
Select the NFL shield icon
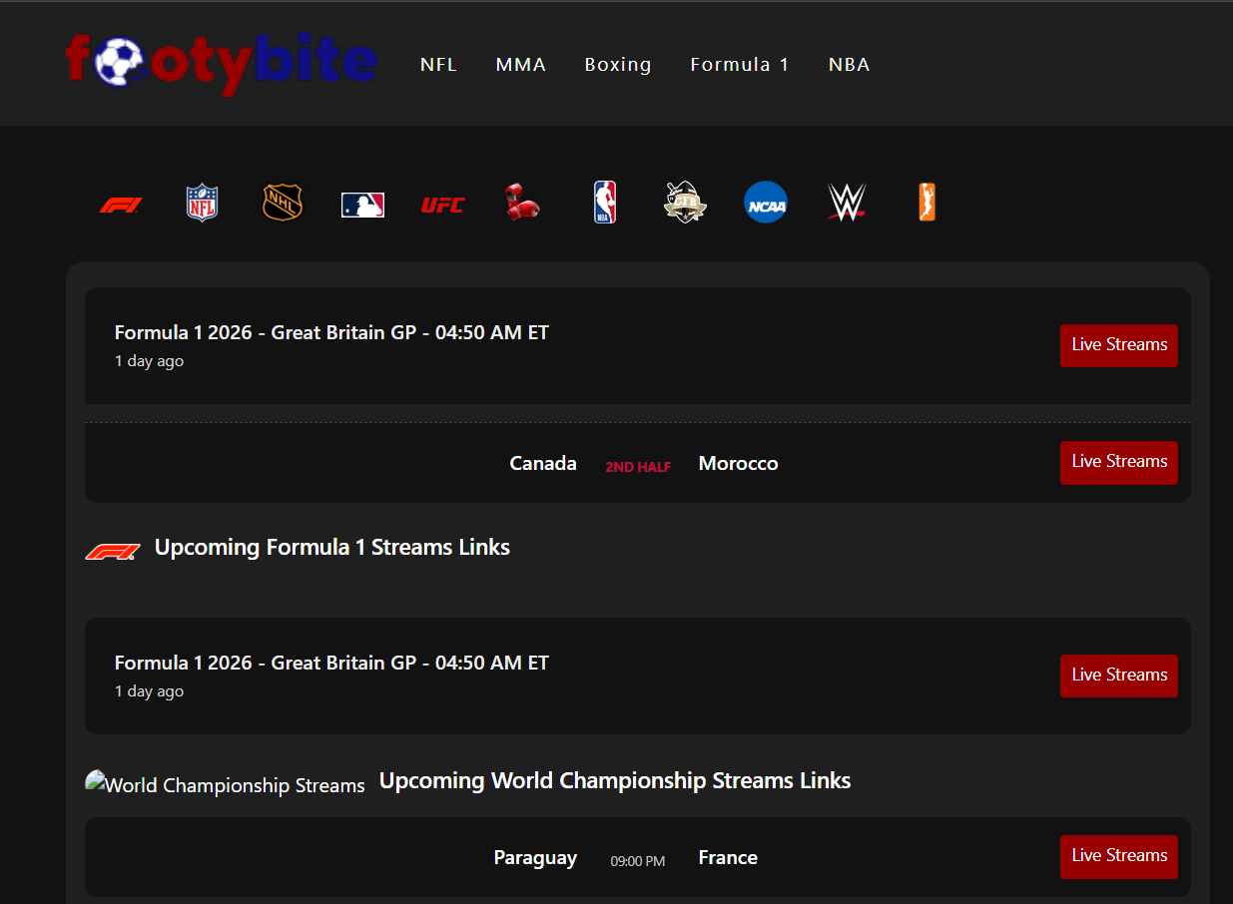pyautogui.click(x=202, y=203)
